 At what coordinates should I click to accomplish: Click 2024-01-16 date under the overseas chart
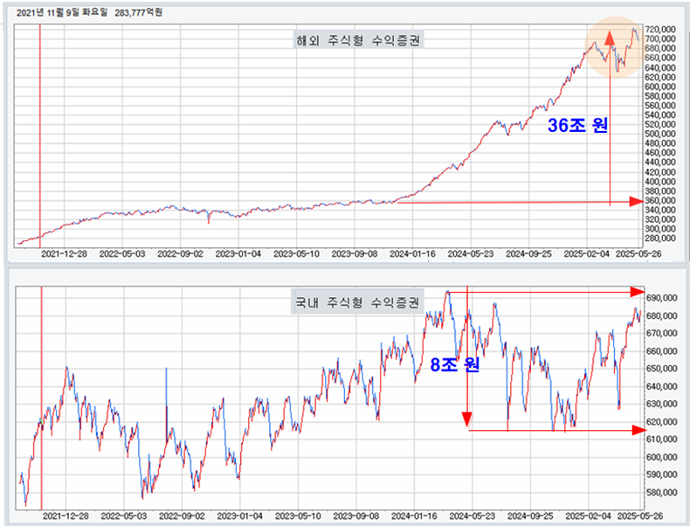point(412,254)
